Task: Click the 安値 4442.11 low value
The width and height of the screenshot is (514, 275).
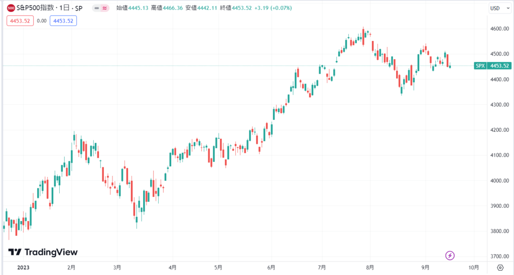Action: point(201,8)
